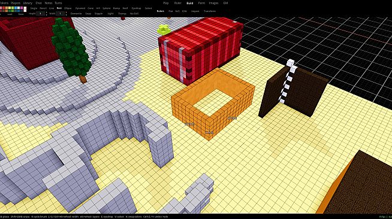Switch to Images mode
The image size is (392, 219).
click(213, 3)
